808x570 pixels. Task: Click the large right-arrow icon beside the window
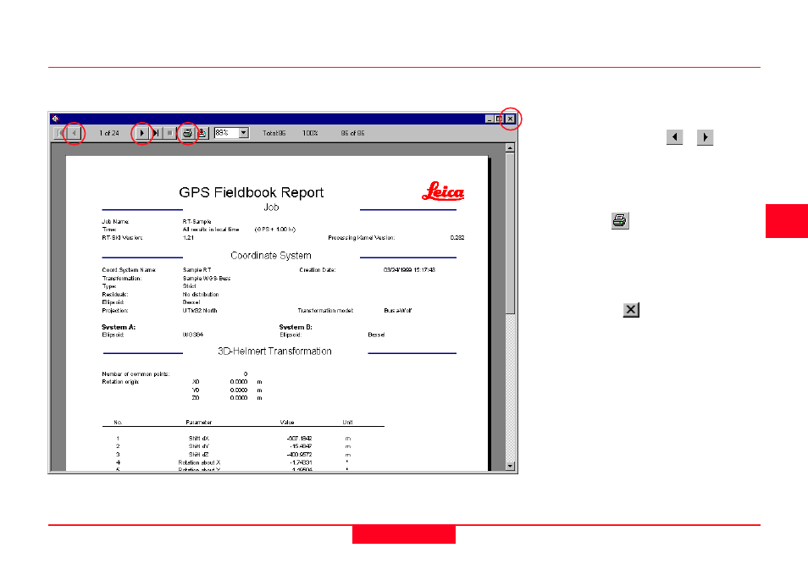pos(705,137)
